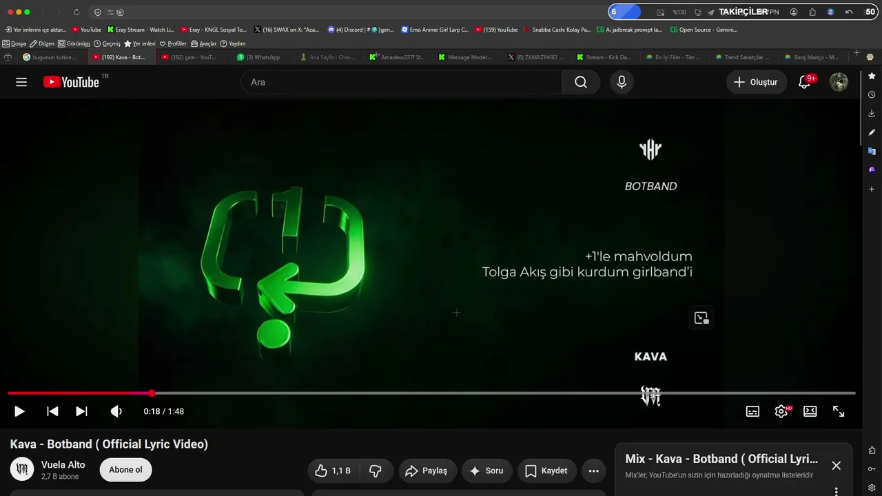
Task: Switch to the Barış Manço tab
Action: click(x=812, y=57)
